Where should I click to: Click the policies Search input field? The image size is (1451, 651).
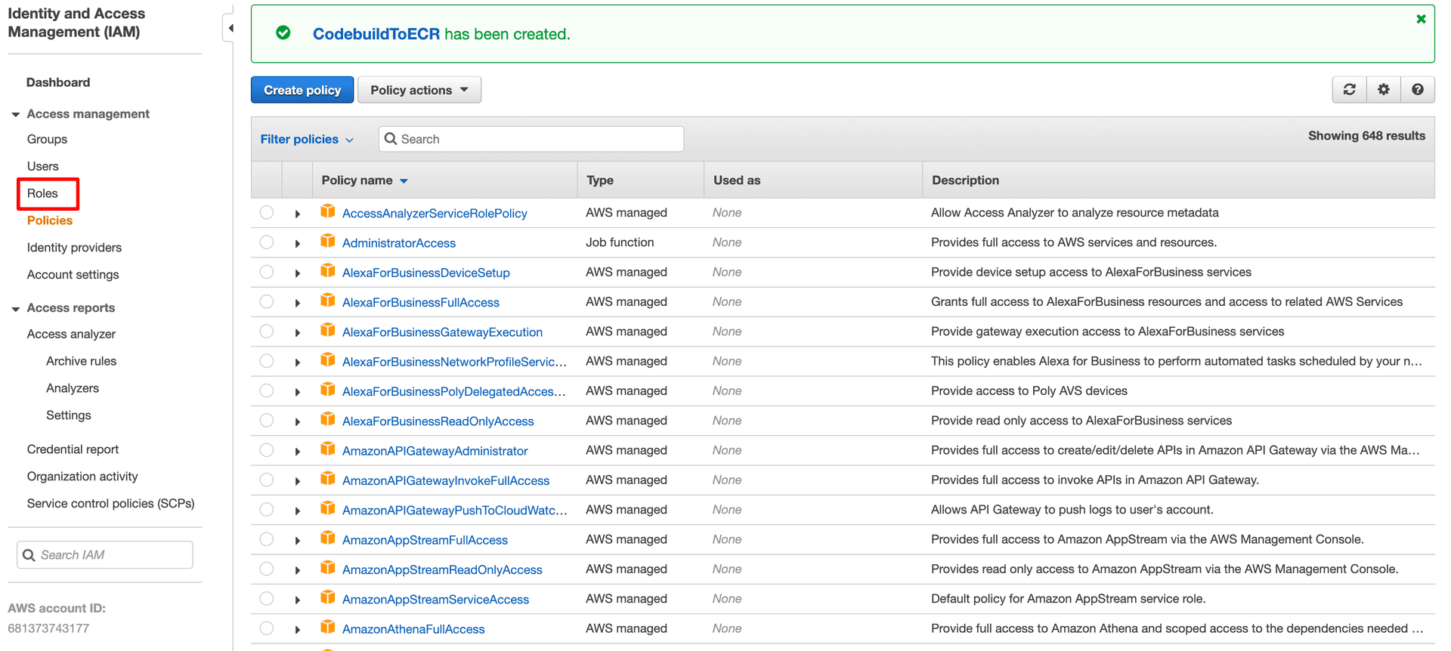(x=531, y=139)
